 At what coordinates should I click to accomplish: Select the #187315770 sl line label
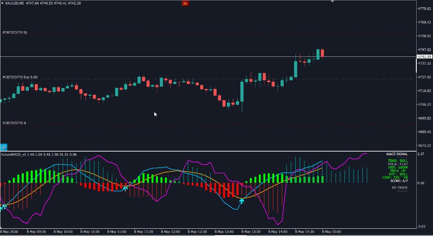pyautogui.click(x=14, y=123)
